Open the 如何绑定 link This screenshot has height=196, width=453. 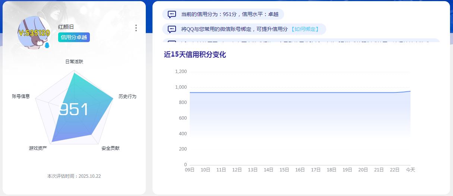click(x=305, y=29)
